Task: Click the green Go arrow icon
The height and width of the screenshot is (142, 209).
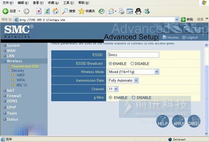Action: (183, 19)
